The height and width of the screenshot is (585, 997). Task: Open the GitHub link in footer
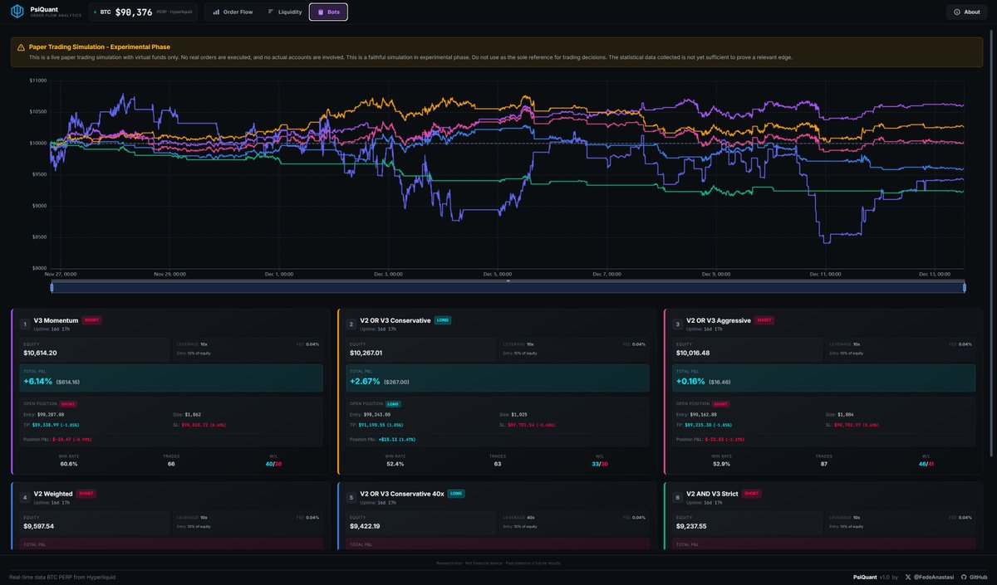pos(978,577)
